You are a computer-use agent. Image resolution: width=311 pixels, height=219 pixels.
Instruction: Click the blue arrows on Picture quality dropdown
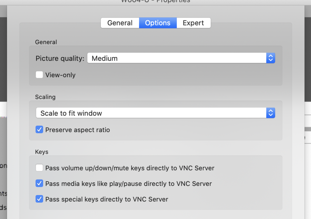click(x=271, y=58)
